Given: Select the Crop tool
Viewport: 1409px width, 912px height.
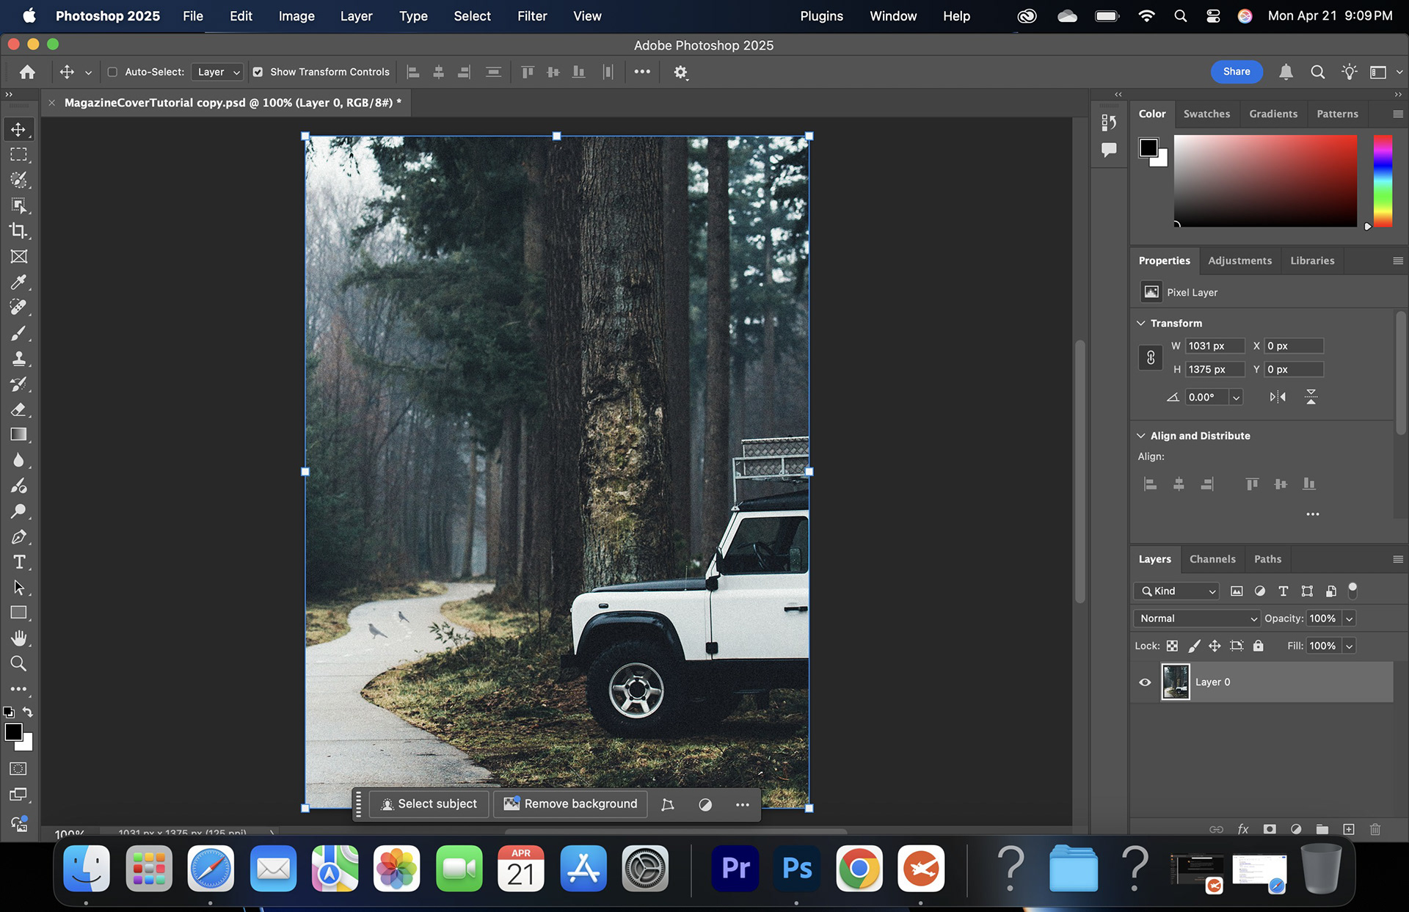Looking at the screenshot, I should pos(19,231).
